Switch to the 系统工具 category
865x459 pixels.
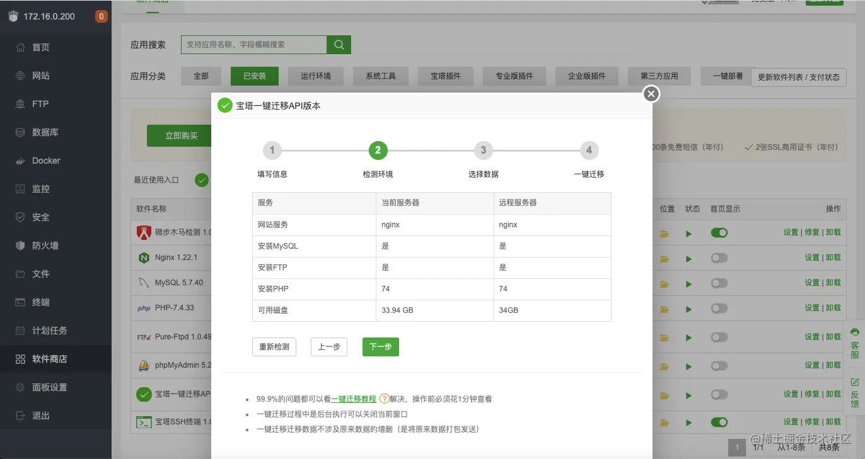point(381,76)
